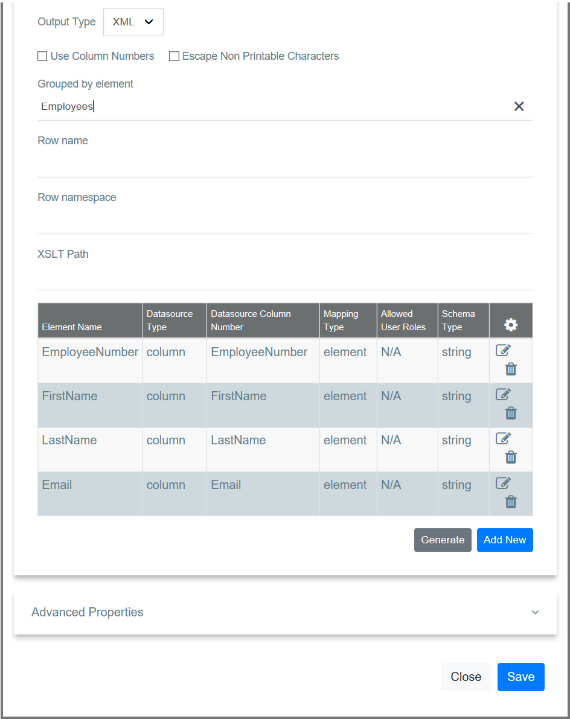This screenshot has width=570, height=719.
Task: Delete the LastName element row
Action: pos(511,457)
